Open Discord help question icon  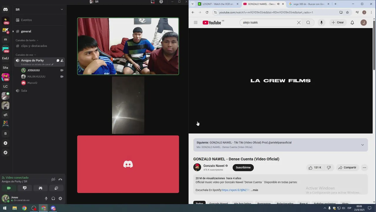coord(161,2)
